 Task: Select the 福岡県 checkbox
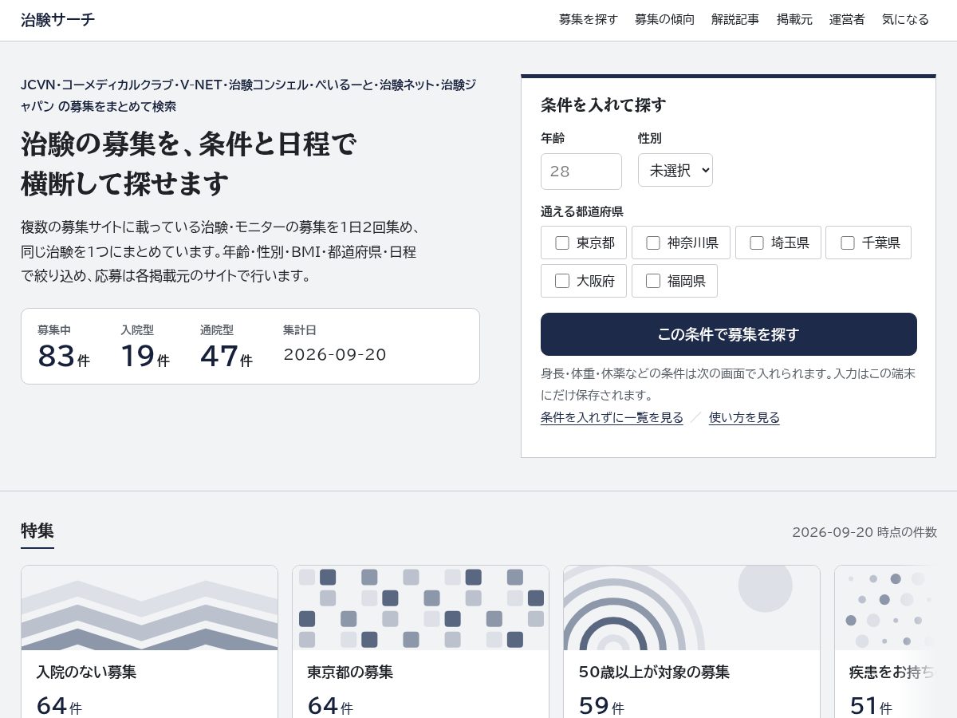[x=653, y=281]
